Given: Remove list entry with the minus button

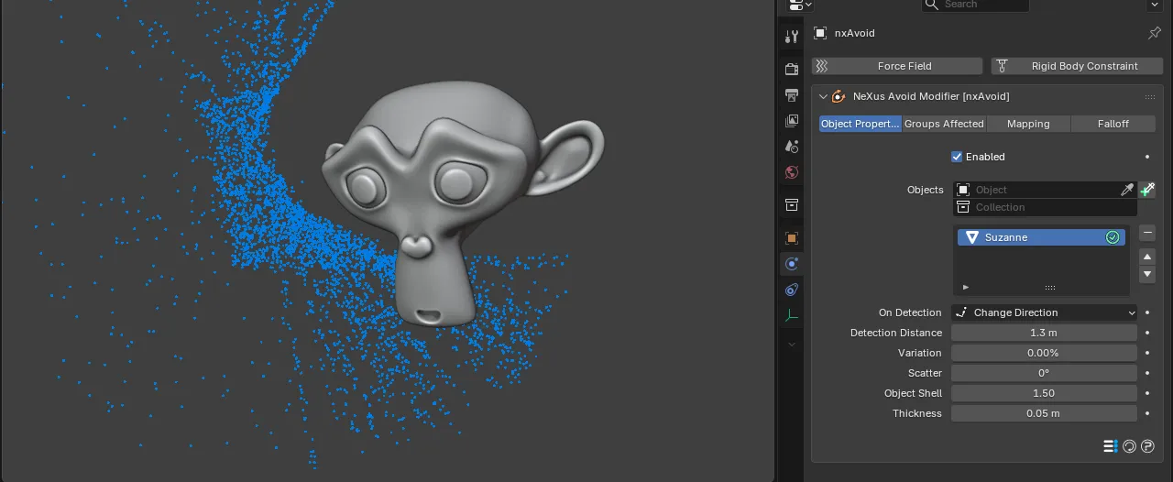Looking at the screenshot, I should pyautogui.click(x=1147, y=233).
